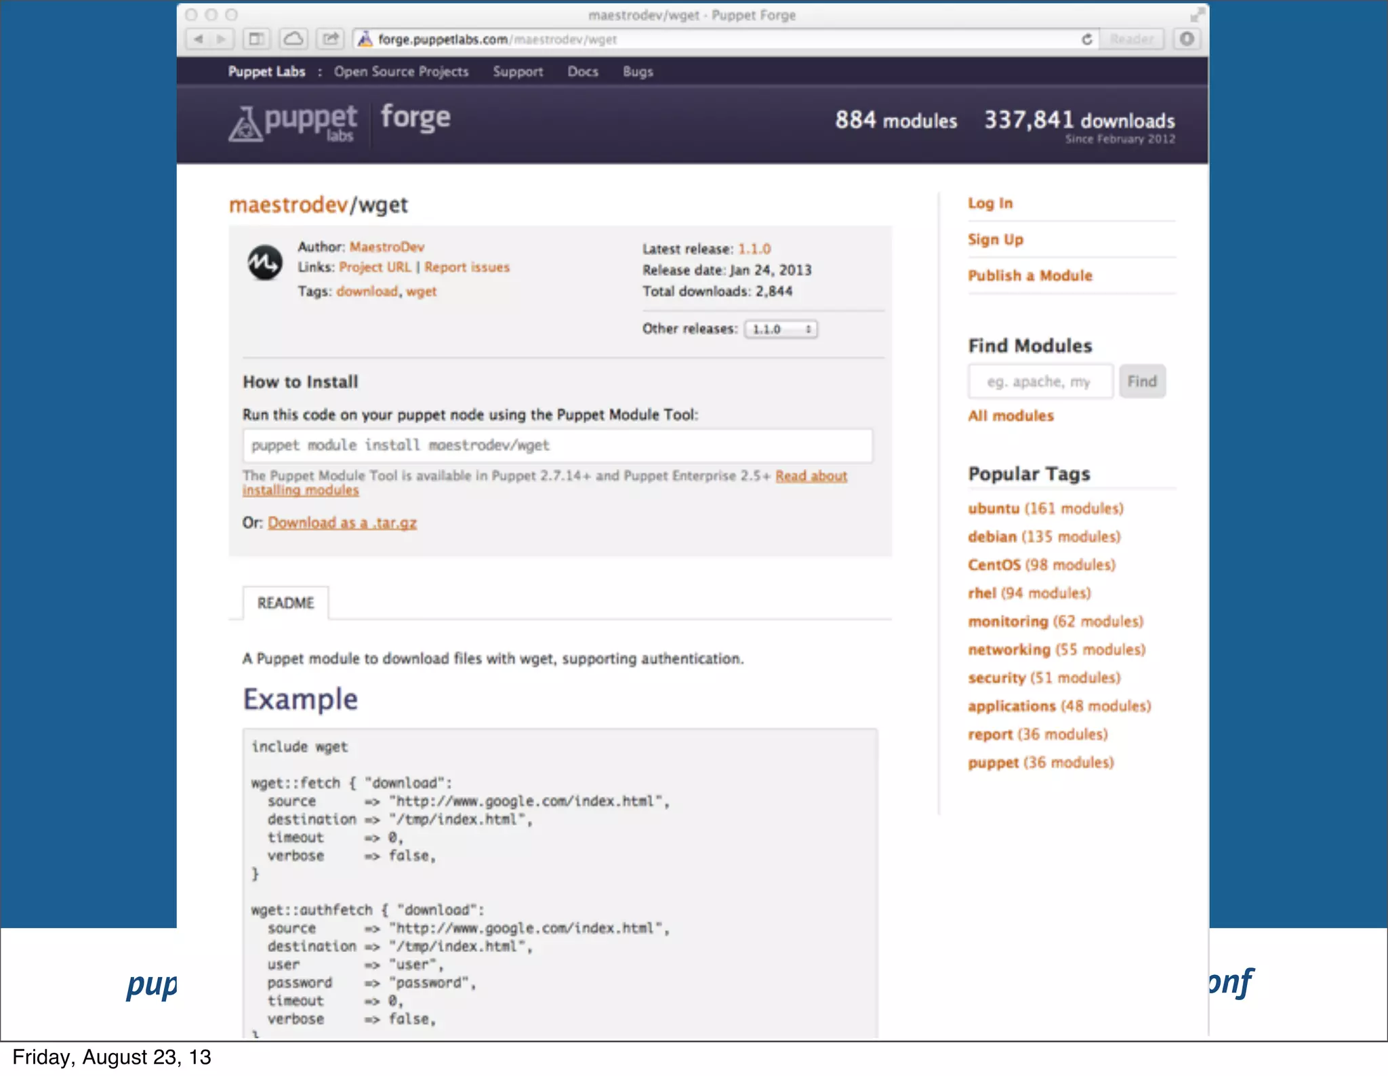This screenshot has height=1076, width=1388.
Task: Click the Reader button in the address bar
Action: click(x=1131, y=39)
